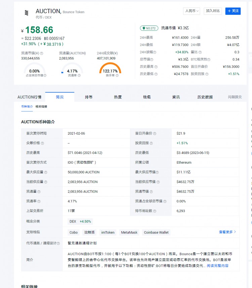
Task: Click help icon next to 当前供应量
Action: pos(46,182)
